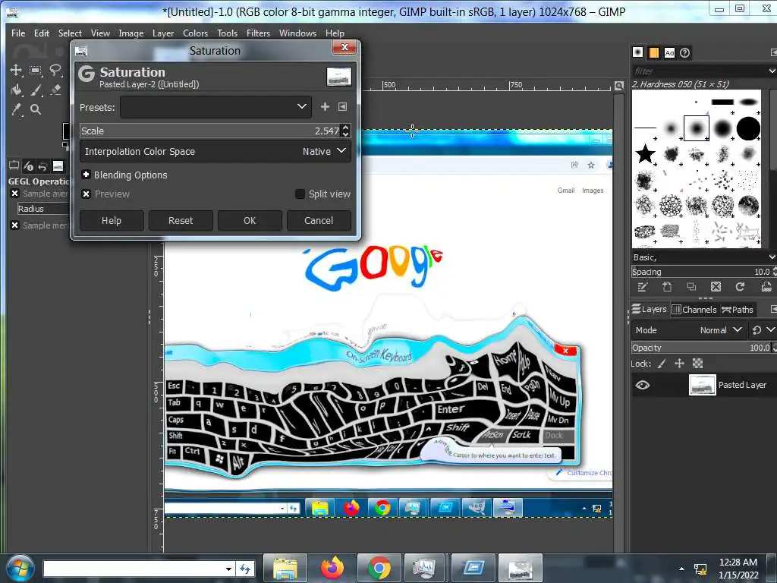Image resolution: width=777 pixels, height=583 pixels.
Task: Switch to the Channels tab
Action: pyautogui.click(x=694, y=310)
